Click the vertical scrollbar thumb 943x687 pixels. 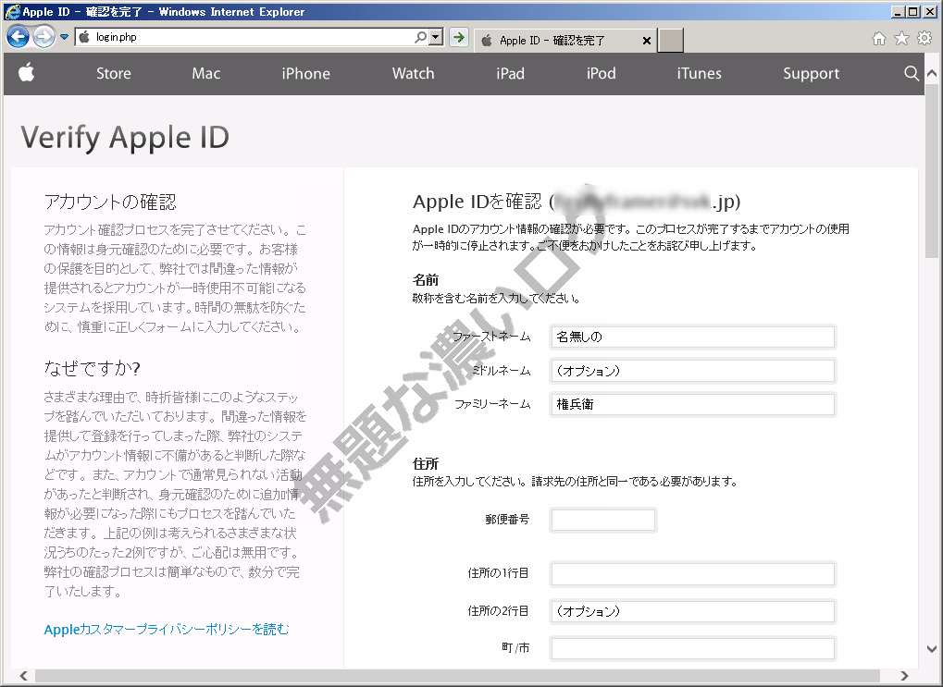point(932,170)
